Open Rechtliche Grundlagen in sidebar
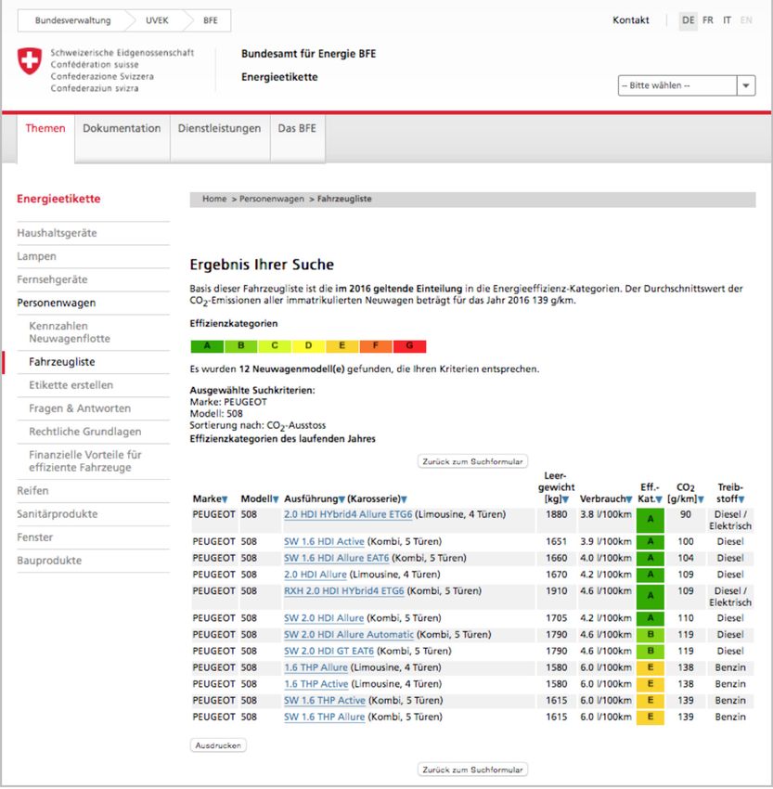This screenshot has width=773, height=789. (x=85, y=432)
